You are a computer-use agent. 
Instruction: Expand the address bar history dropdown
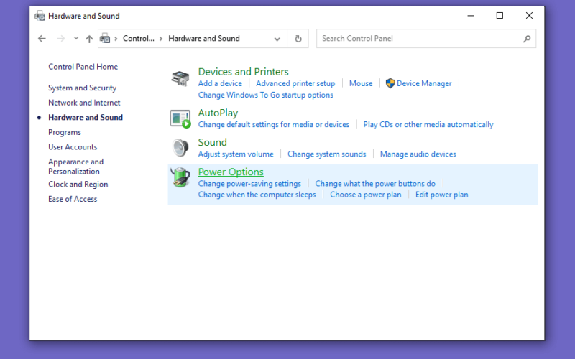[x=277, y=39]
